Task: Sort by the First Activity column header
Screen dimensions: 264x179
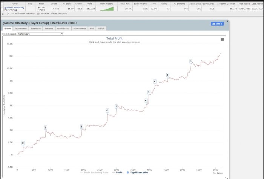Action: (244, 4)
